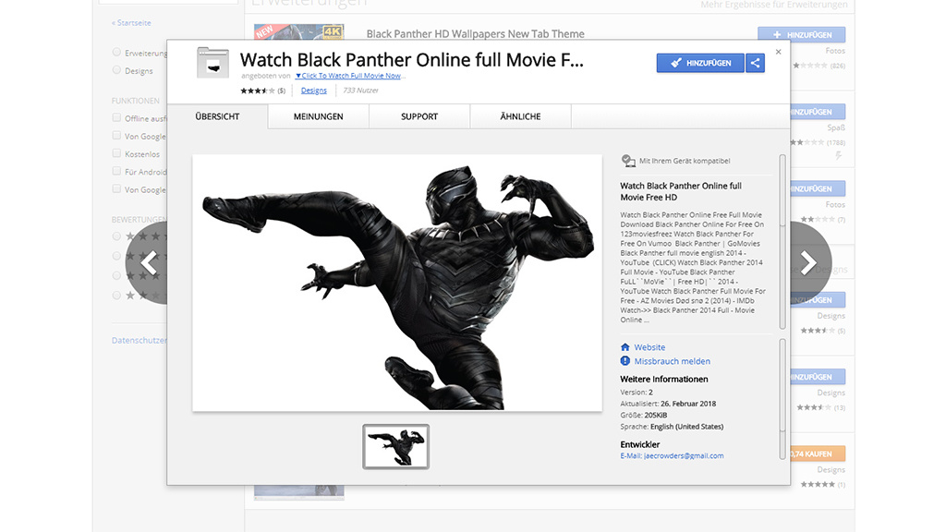Image resolution: width=946 pixels, height=532 pixels.
Task: Click the 'Größe: 205KiB' text
Action: coord(643,415)
